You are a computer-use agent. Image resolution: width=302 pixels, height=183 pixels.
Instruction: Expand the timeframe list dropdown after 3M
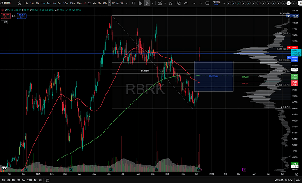click(126, 3)
